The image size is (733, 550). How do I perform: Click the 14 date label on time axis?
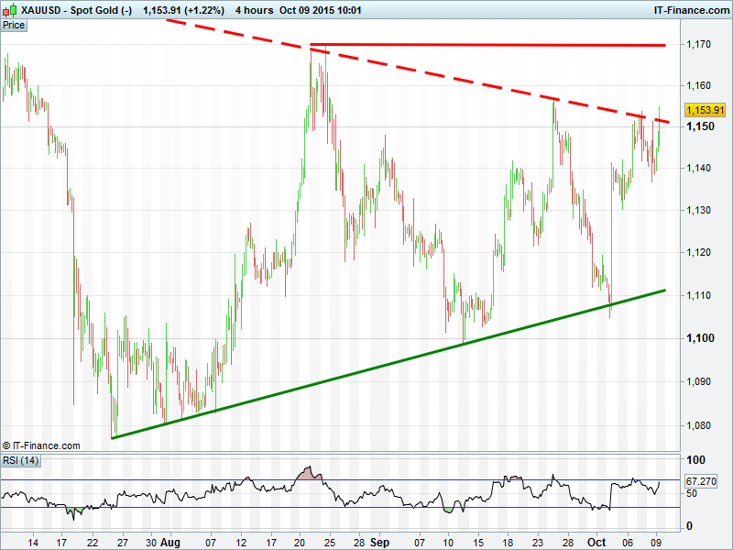point(33,543)
